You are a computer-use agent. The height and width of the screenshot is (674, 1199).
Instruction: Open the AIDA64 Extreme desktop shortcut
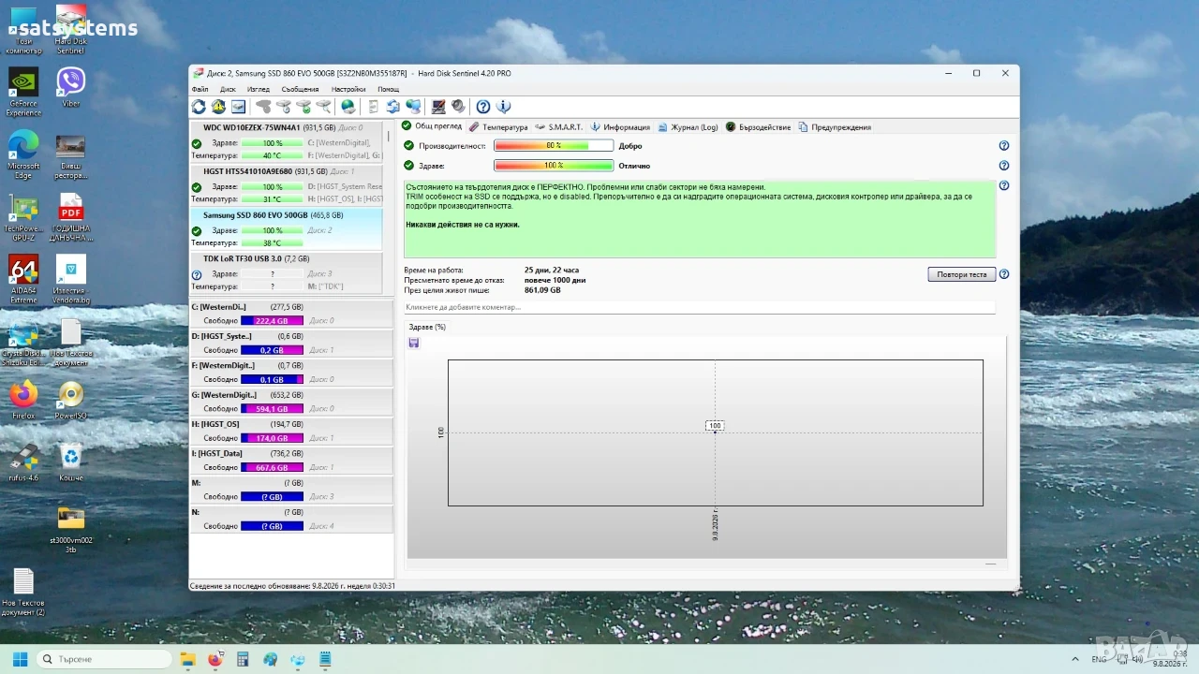tap(23, 279)
